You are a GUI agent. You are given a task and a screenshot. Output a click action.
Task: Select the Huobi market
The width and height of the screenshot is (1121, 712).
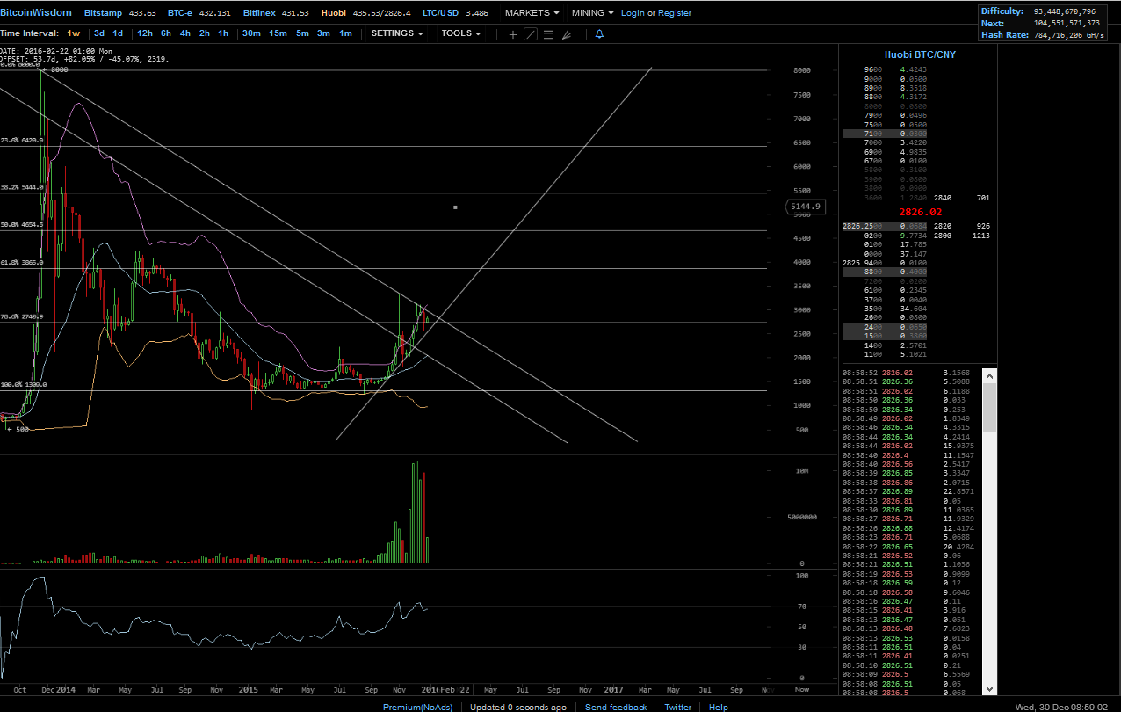click(365, 13)
